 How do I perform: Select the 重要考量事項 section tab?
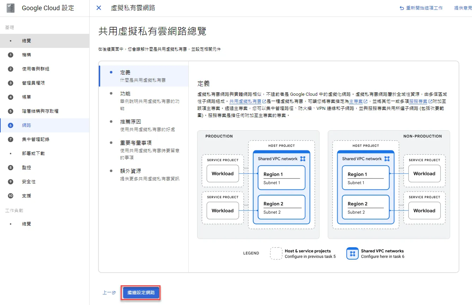pyautogui.click(x=144, y=150)
